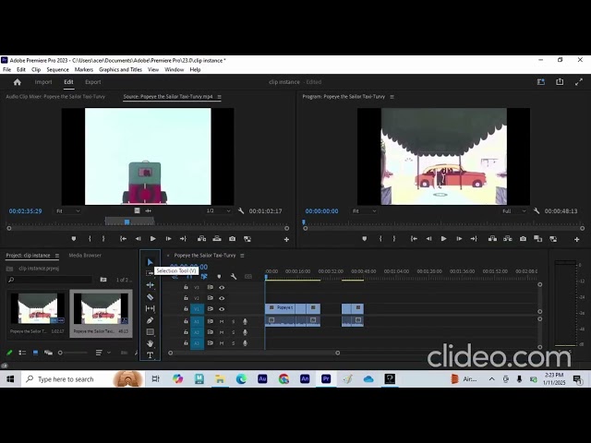Viewport: 591px width, 443px height.
Task: Enable voice-over record on track A2
Action: [x=245, y=332]
